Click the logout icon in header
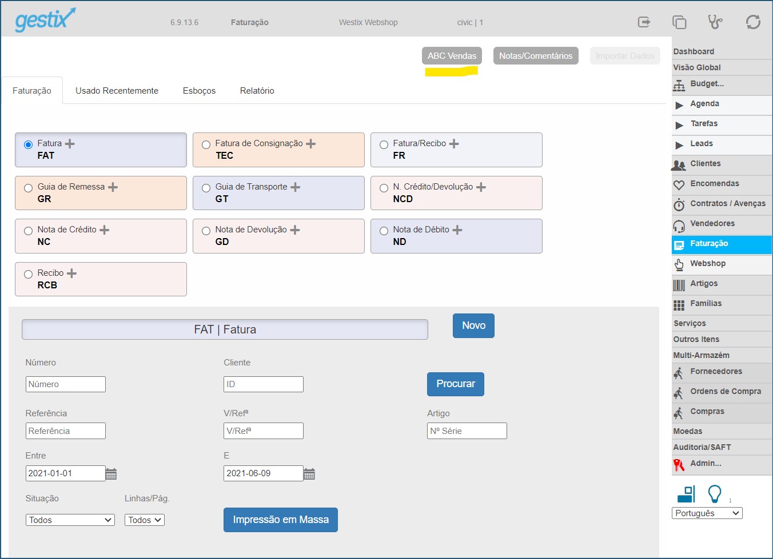 click(x=644, y=22)
